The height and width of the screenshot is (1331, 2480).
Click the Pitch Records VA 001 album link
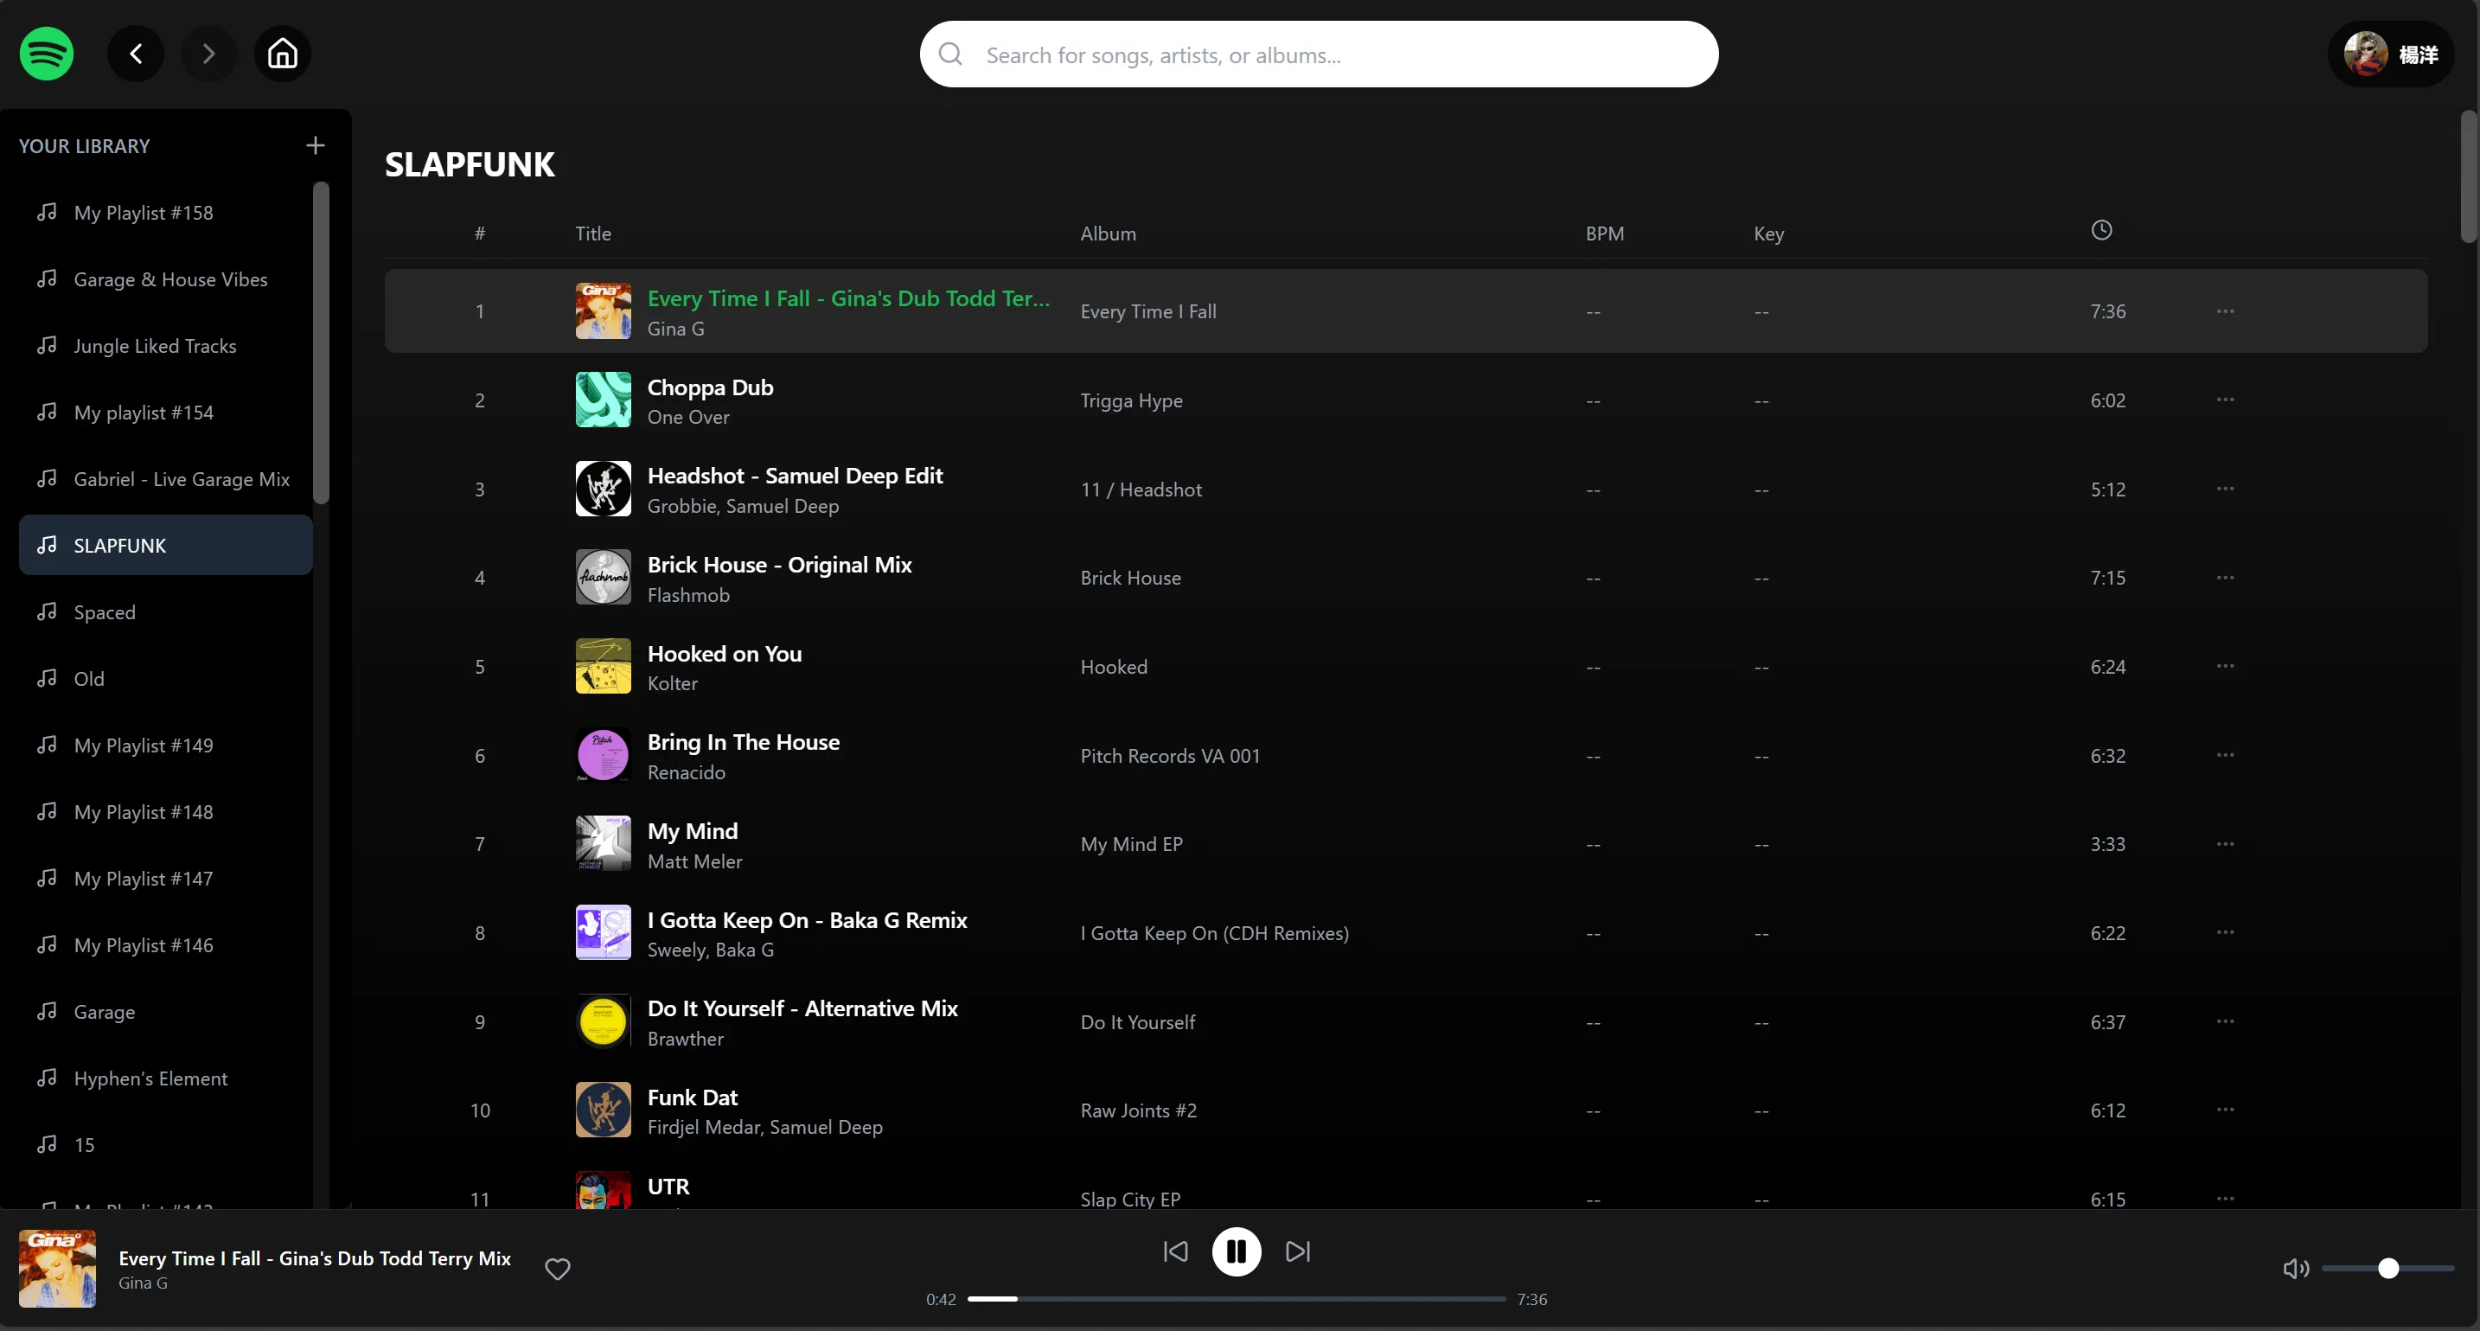pyautogui.click(x=1170, y=755)
